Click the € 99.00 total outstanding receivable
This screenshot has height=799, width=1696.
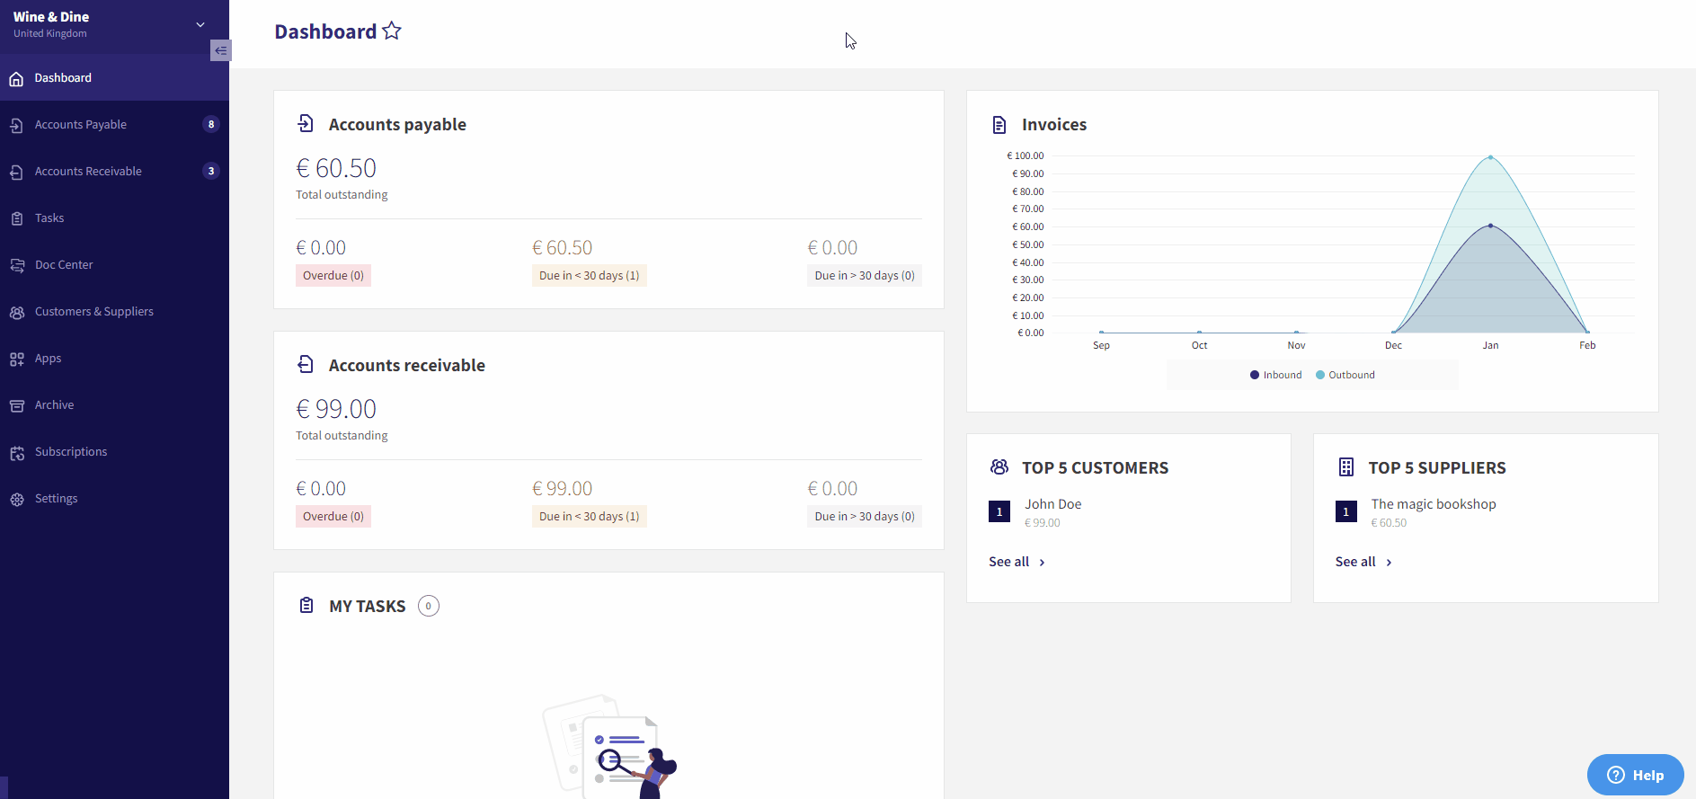point(336,409)
